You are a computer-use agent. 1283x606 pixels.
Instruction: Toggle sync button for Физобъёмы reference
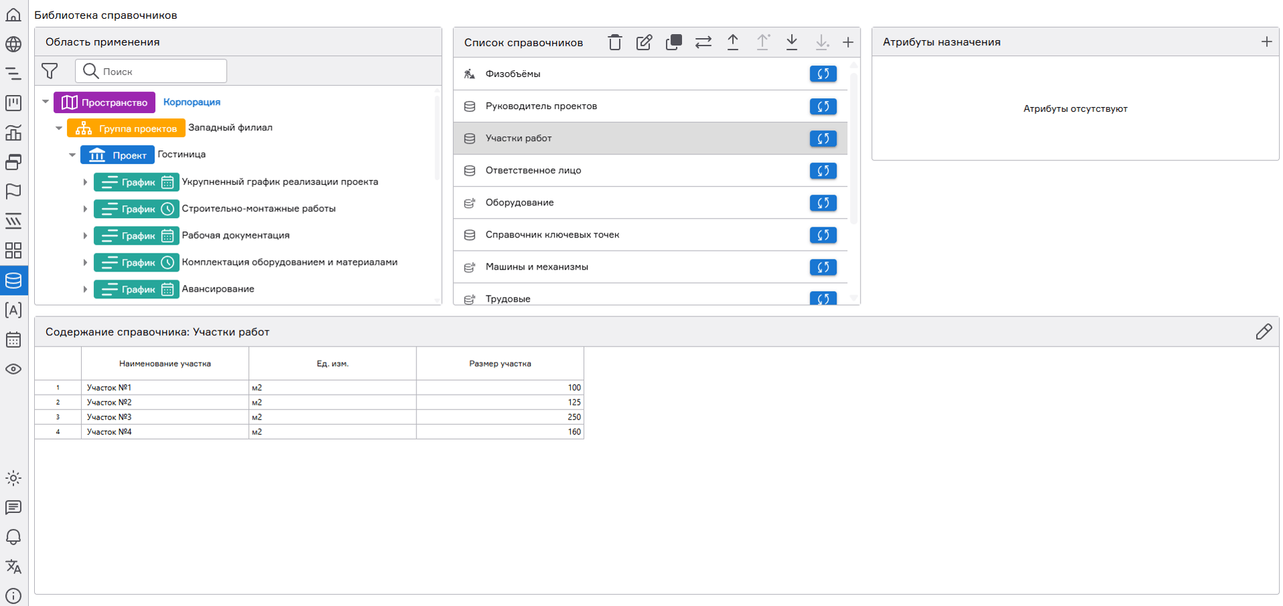coord(823,74)
